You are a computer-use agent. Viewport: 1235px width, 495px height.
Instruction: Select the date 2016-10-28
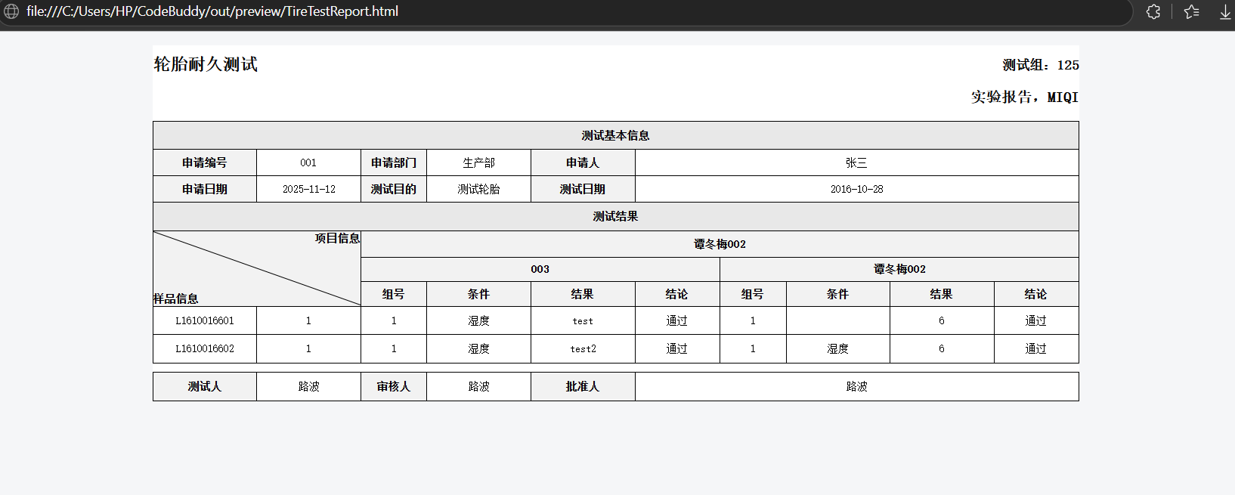point(857,189)
